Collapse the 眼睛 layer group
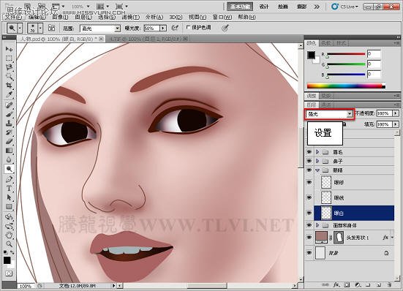The image size is (403, 291). point(317,170)
